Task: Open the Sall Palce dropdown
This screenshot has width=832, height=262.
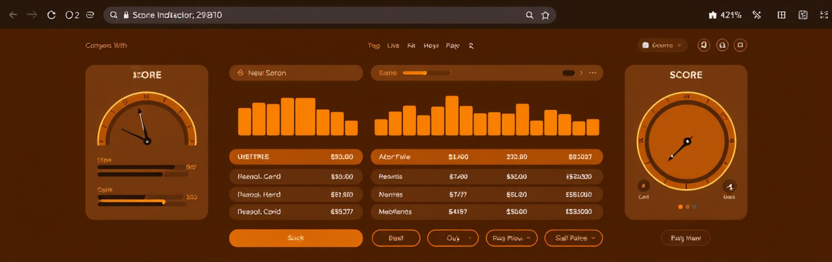Action: 573,238
